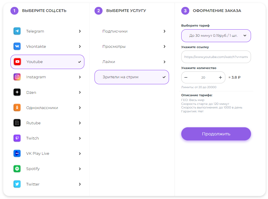268x199 pixels.
Task: Expand the Просмотры service arrow
Action: 164,46
